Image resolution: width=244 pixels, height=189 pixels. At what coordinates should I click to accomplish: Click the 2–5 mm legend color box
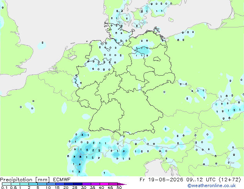33,184
